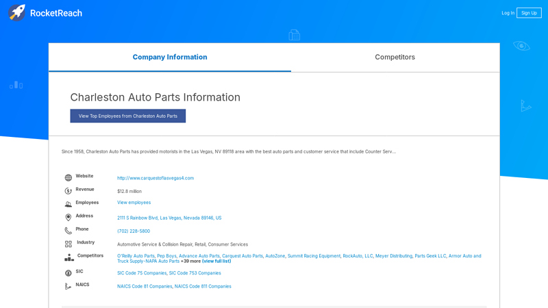The width and height of the screenshot is (548, 308).
Task: Open the Meyer Distributing competitor link
Action: [394, 256]
